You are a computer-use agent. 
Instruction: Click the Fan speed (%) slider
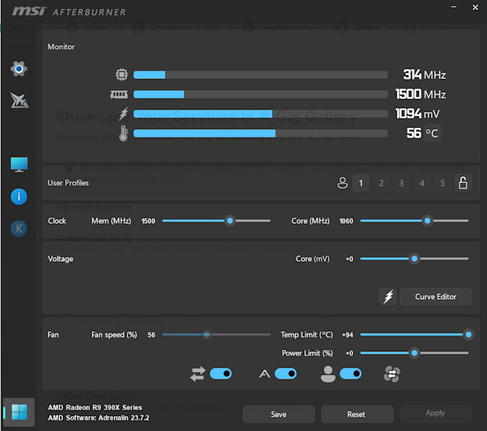point(216,335)
